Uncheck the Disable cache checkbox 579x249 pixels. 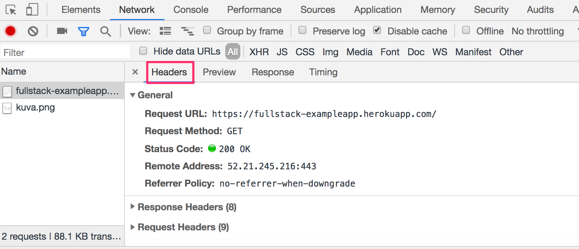tap(377, 30)
